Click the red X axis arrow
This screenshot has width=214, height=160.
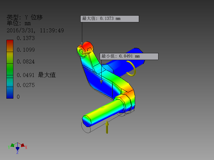coord(23,145)
